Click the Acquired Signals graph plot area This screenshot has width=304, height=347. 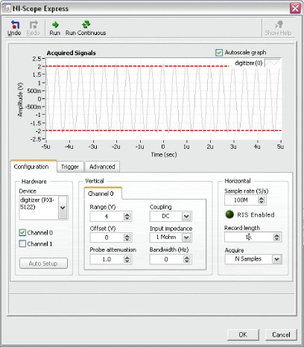coord(164,99)
